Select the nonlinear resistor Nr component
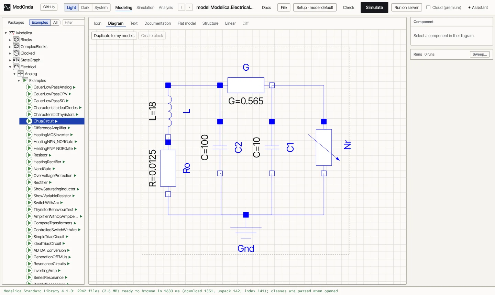This screenshot has height=295, width=495. (x=324, y=147)
